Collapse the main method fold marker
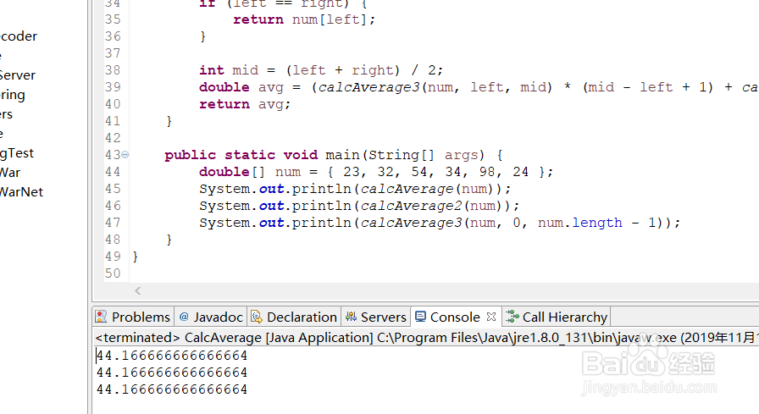 point(125,155)
